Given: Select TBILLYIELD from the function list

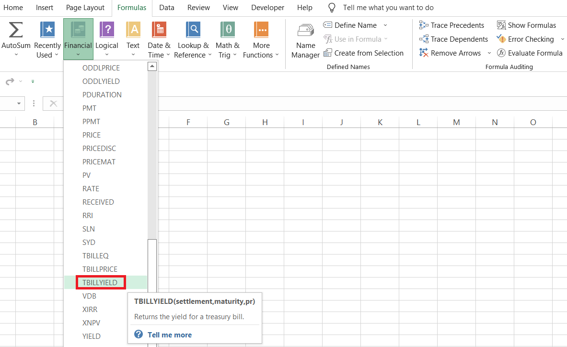Looking at the screenshot, I should coord(100,283).
